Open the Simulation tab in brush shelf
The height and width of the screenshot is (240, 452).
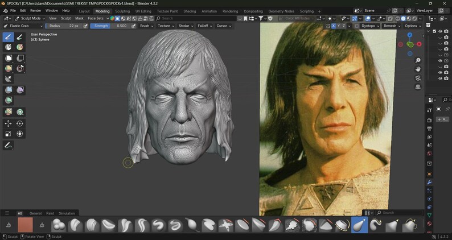click(67, 213)
